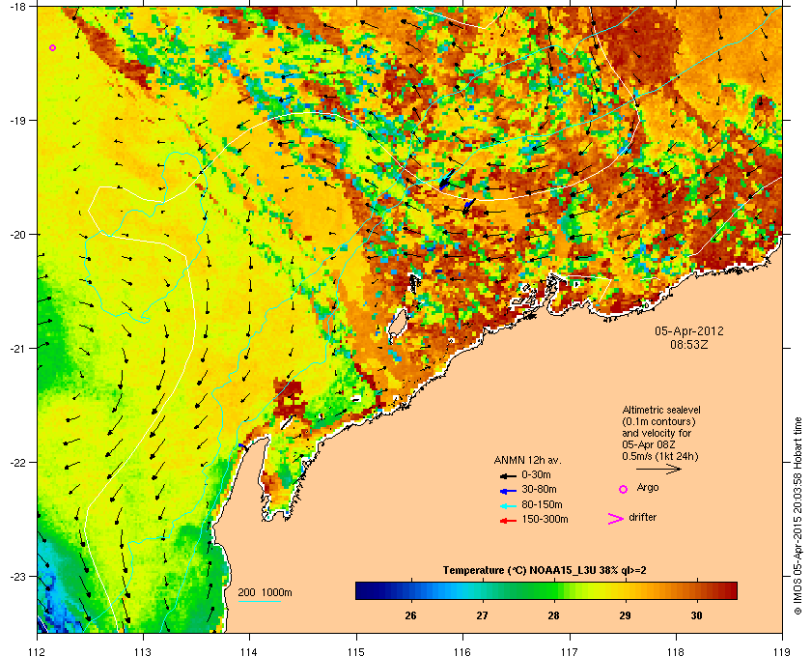Click the '0-30m' depth label

[x=537, y=474]
